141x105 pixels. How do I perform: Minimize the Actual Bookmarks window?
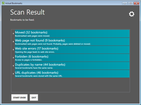pyautogui.click(x=125, y=3)
